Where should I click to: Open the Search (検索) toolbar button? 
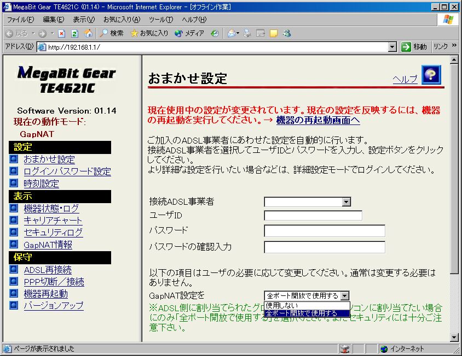click(112, 33)
